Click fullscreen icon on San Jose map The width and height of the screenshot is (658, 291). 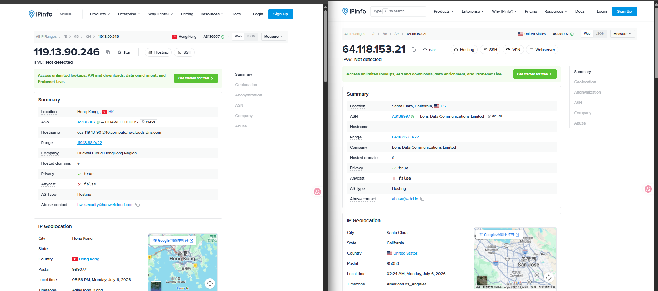549,277
